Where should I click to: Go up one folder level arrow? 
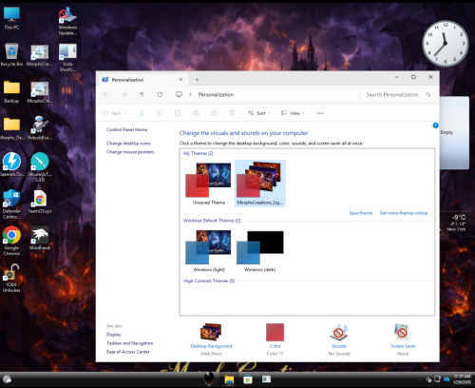[x=142, y=94]
